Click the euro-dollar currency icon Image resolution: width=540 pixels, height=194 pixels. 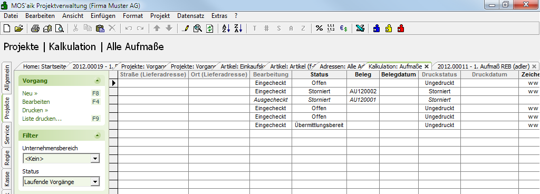(x=343, y=28)
